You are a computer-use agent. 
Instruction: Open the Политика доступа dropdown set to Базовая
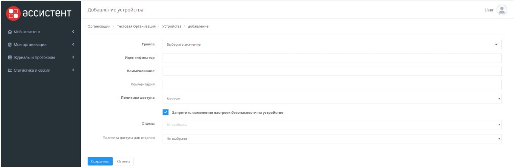pyautogui.click(x=332, y=98)
